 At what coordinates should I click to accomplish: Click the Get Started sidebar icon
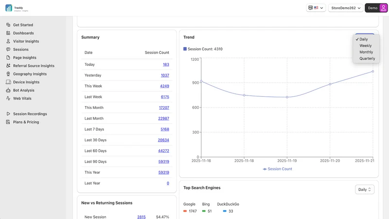pos(8,25)
